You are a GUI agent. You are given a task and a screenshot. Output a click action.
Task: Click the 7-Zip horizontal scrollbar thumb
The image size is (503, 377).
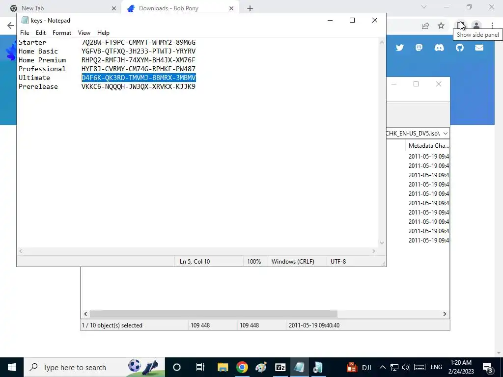tap(213, 314)
